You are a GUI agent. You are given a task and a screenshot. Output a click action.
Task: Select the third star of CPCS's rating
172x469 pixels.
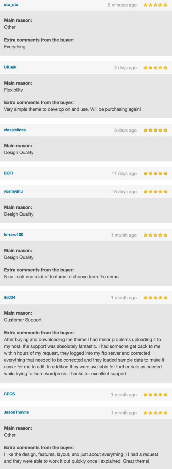pyautogui.click(x=155, y=394)
